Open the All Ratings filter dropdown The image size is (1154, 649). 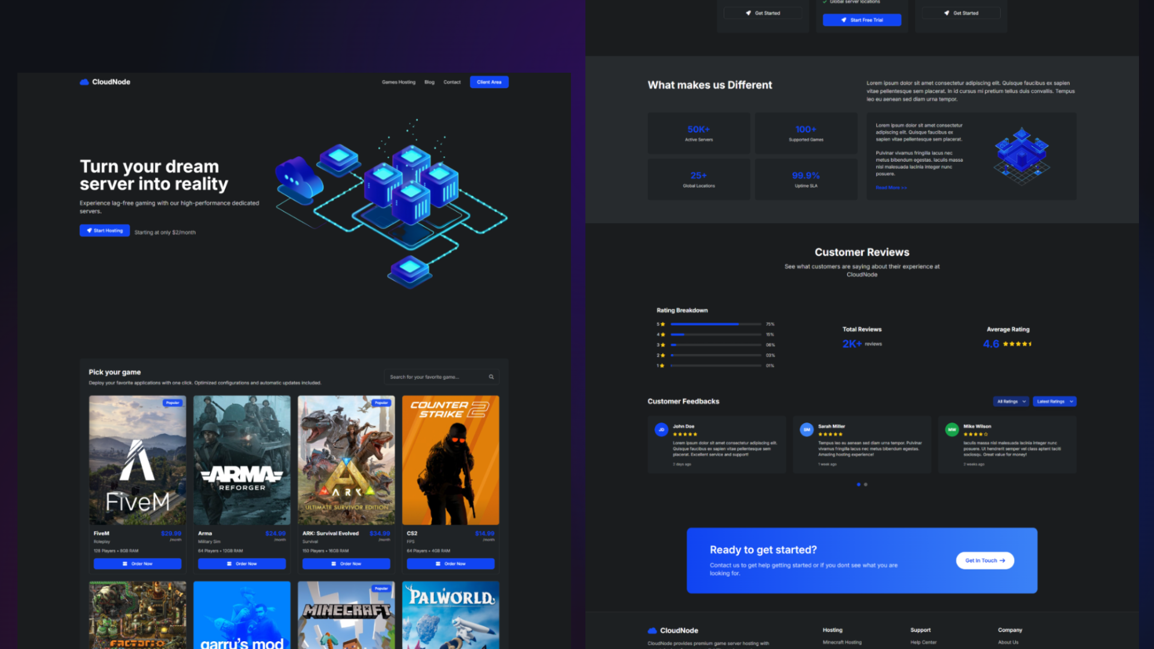(x=1012, y=401)
